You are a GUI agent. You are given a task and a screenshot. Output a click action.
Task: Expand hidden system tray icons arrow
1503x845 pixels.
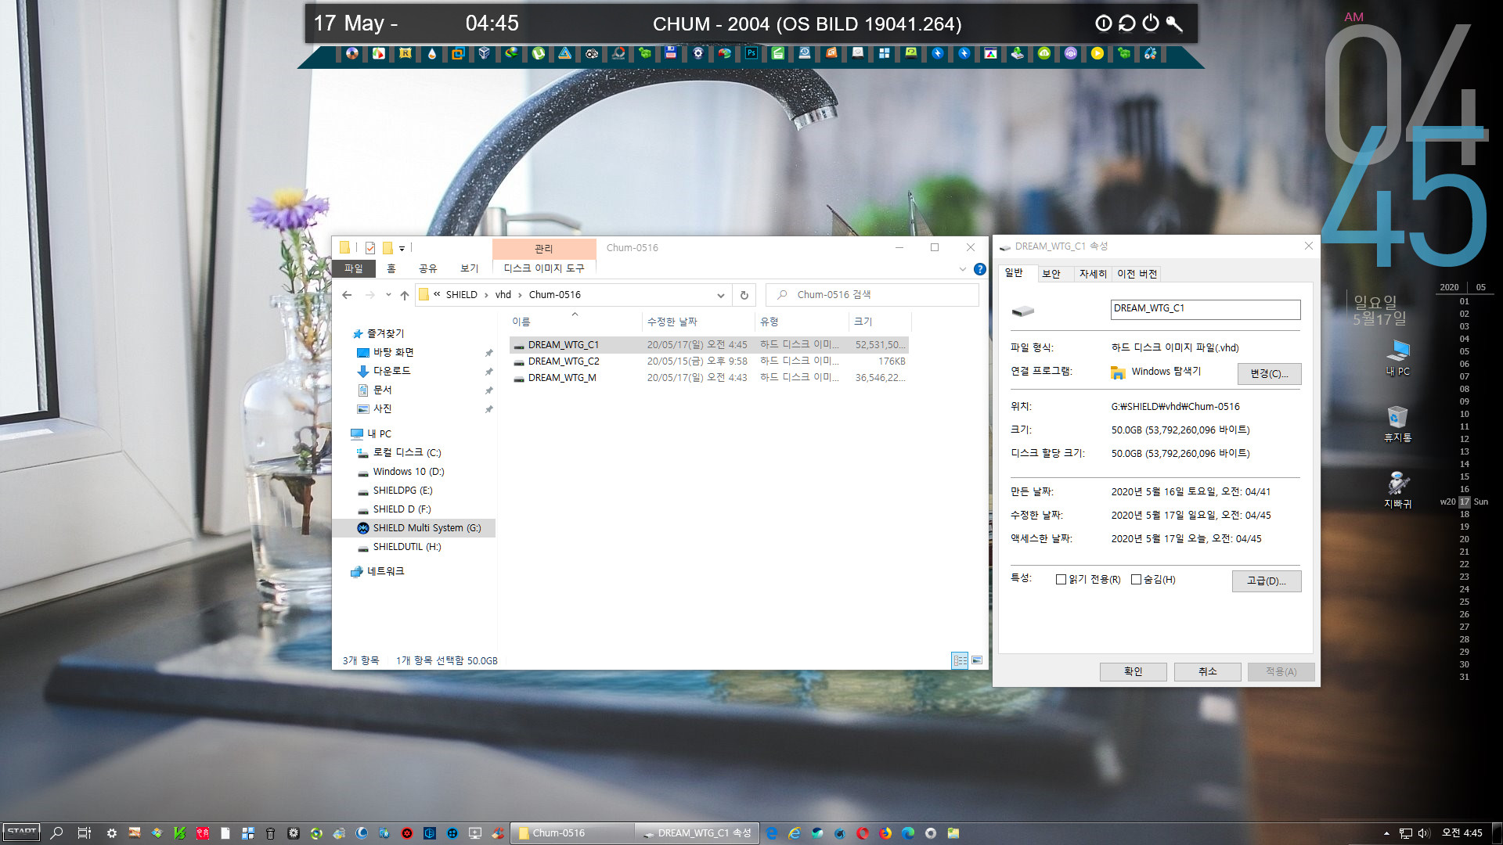tap(1386, 833)
